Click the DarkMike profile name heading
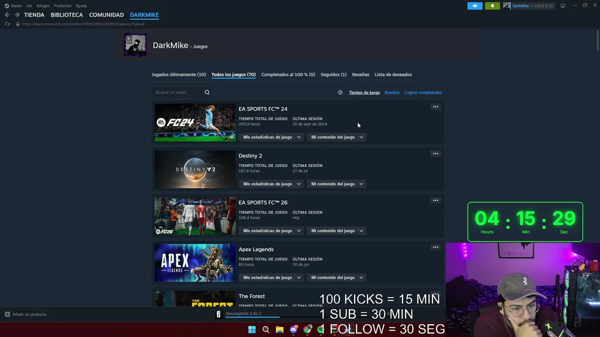600x337 pixels. click(x=170, y=45)
